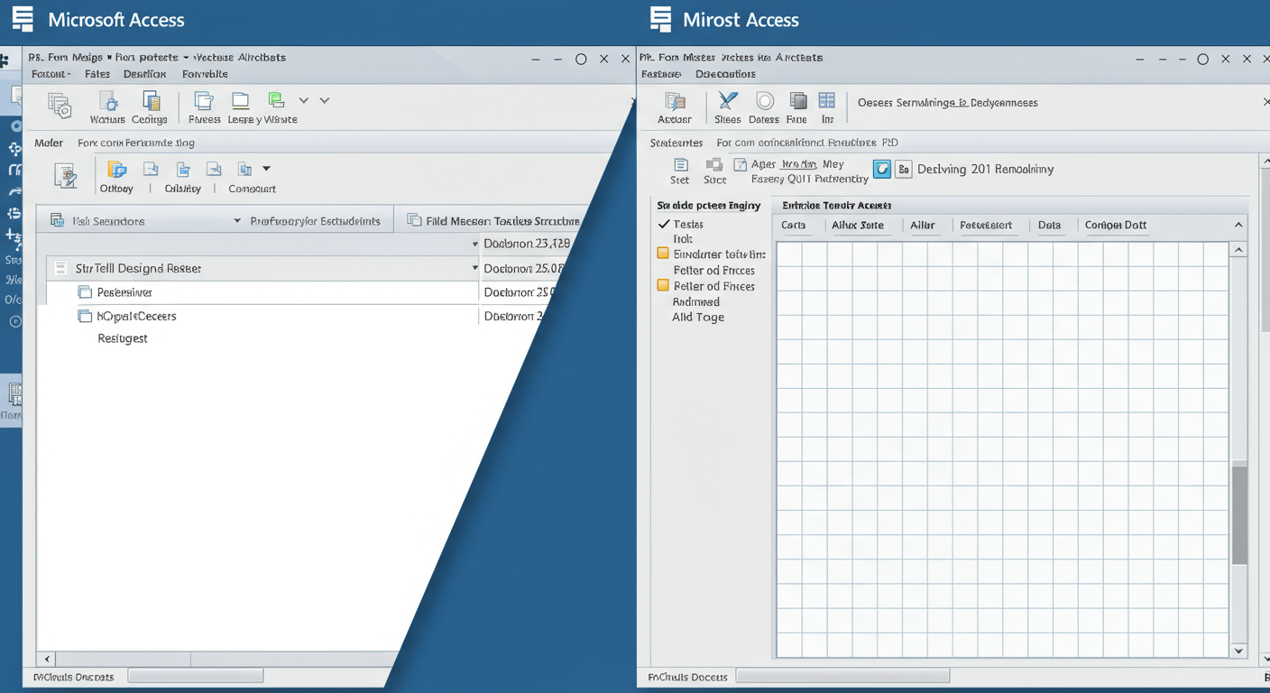Select the Pesersiwer item in the list
The image size is (1270, 693).
point(124,292)
